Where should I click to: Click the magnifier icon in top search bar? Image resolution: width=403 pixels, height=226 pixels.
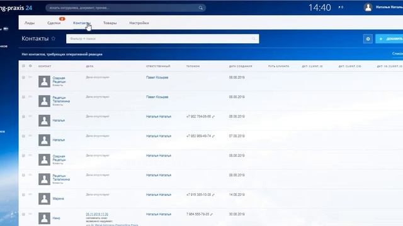[x=200, y=8]
